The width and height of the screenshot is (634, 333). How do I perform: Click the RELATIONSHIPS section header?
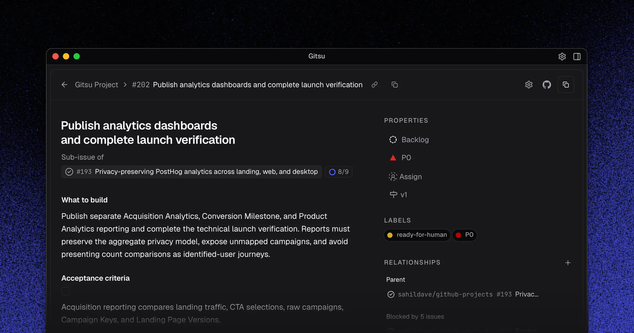(412, 262)
